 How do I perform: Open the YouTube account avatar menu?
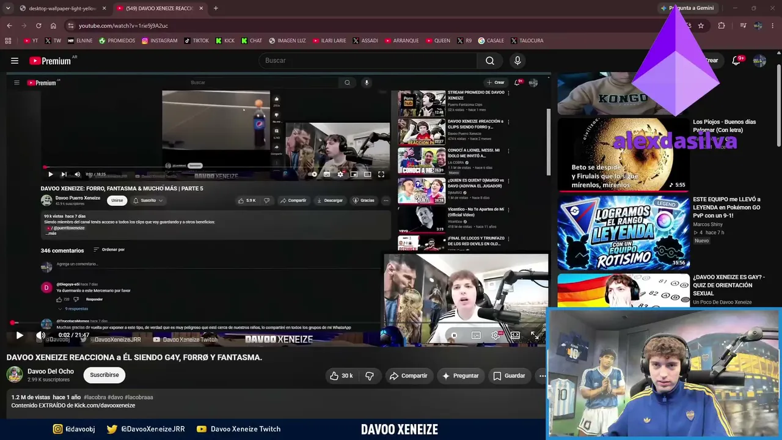pyautogui.click(x=759, y=61)
